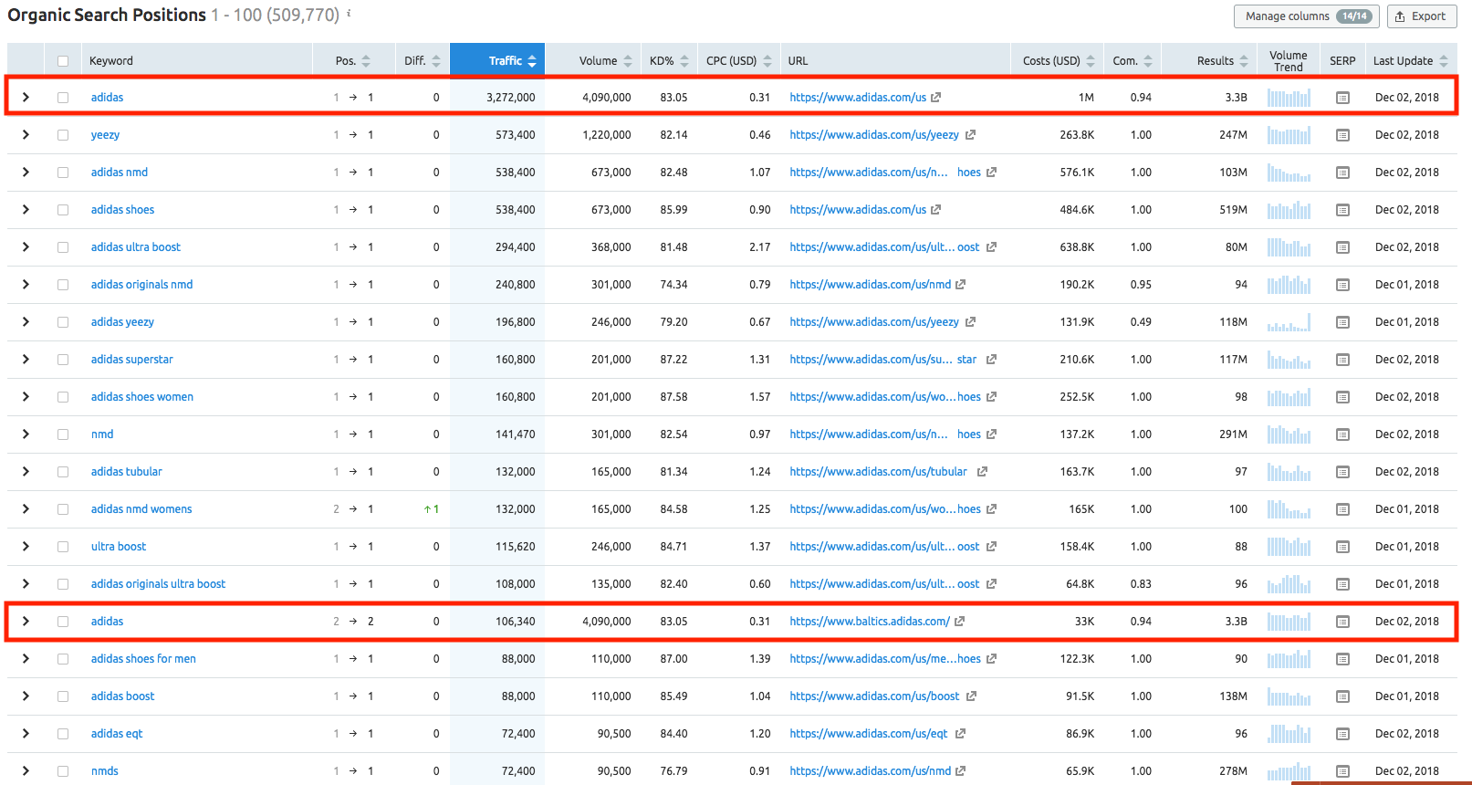Open external link icon for baltics.adidas.com
Viewport: 1472px width, 785px height.
point(959,621)
